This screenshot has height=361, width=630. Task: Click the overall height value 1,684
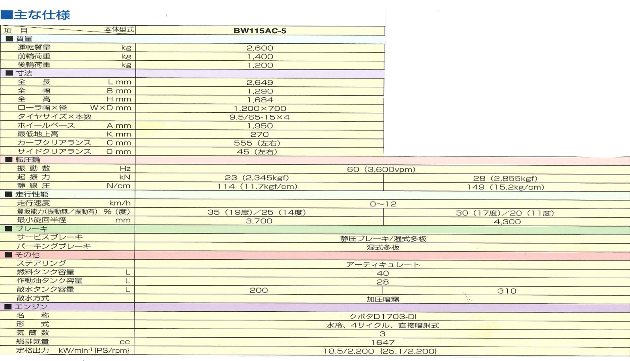(x=260, y=100)
